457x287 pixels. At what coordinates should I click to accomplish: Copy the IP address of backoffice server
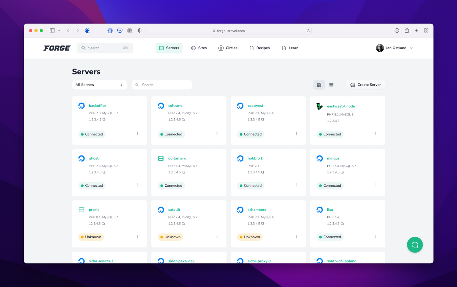coord(105,119)
